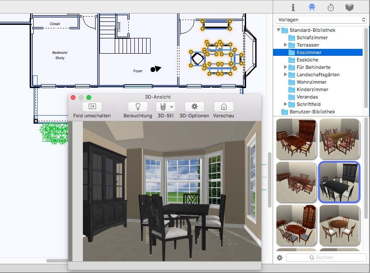
Task: Choose round table dining set thumbnail
Action: click(x=339, y=225)
